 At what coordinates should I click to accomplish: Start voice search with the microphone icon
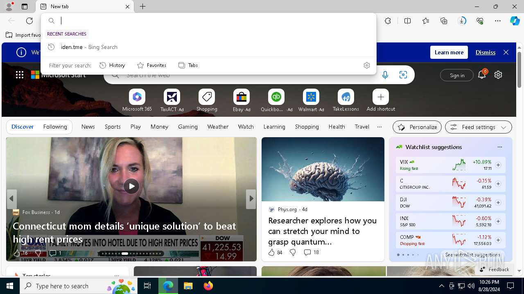[385, 75]
